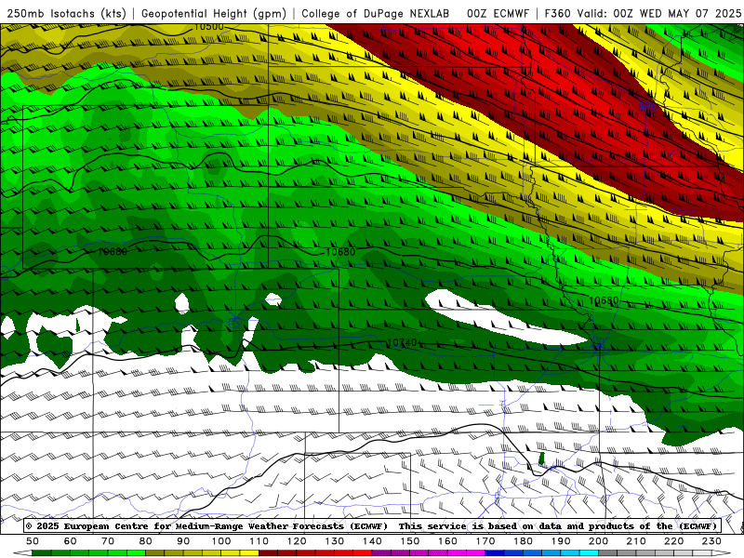Click the 10740 height contour label
This screenshot has height=558, width=744.
tap(403, 342)
